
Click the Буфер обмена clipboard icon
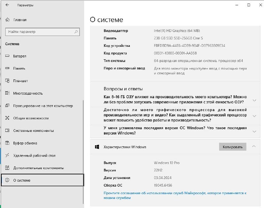(7, 143)
